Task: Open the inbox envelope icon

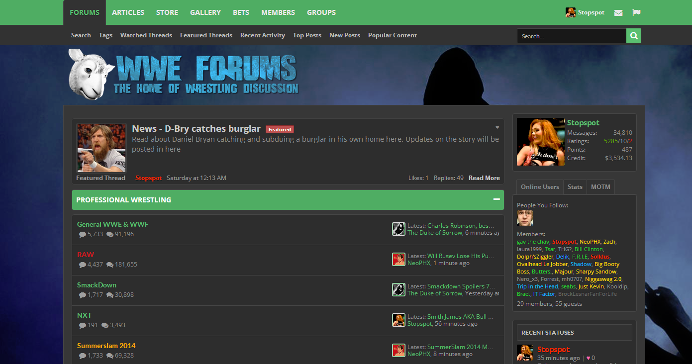Action: [618, 12]
